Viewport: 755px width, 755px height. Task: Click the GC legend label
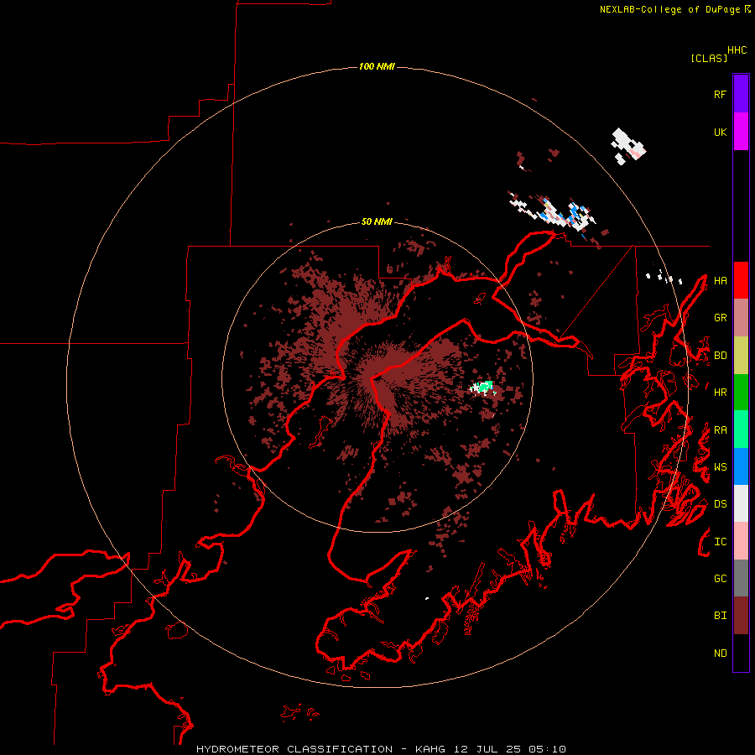720,579
